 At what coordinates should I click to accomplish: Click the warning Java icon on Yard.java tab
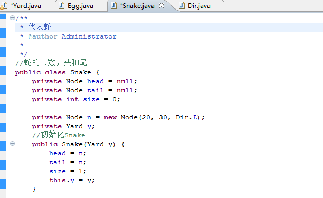pos(4,6)
